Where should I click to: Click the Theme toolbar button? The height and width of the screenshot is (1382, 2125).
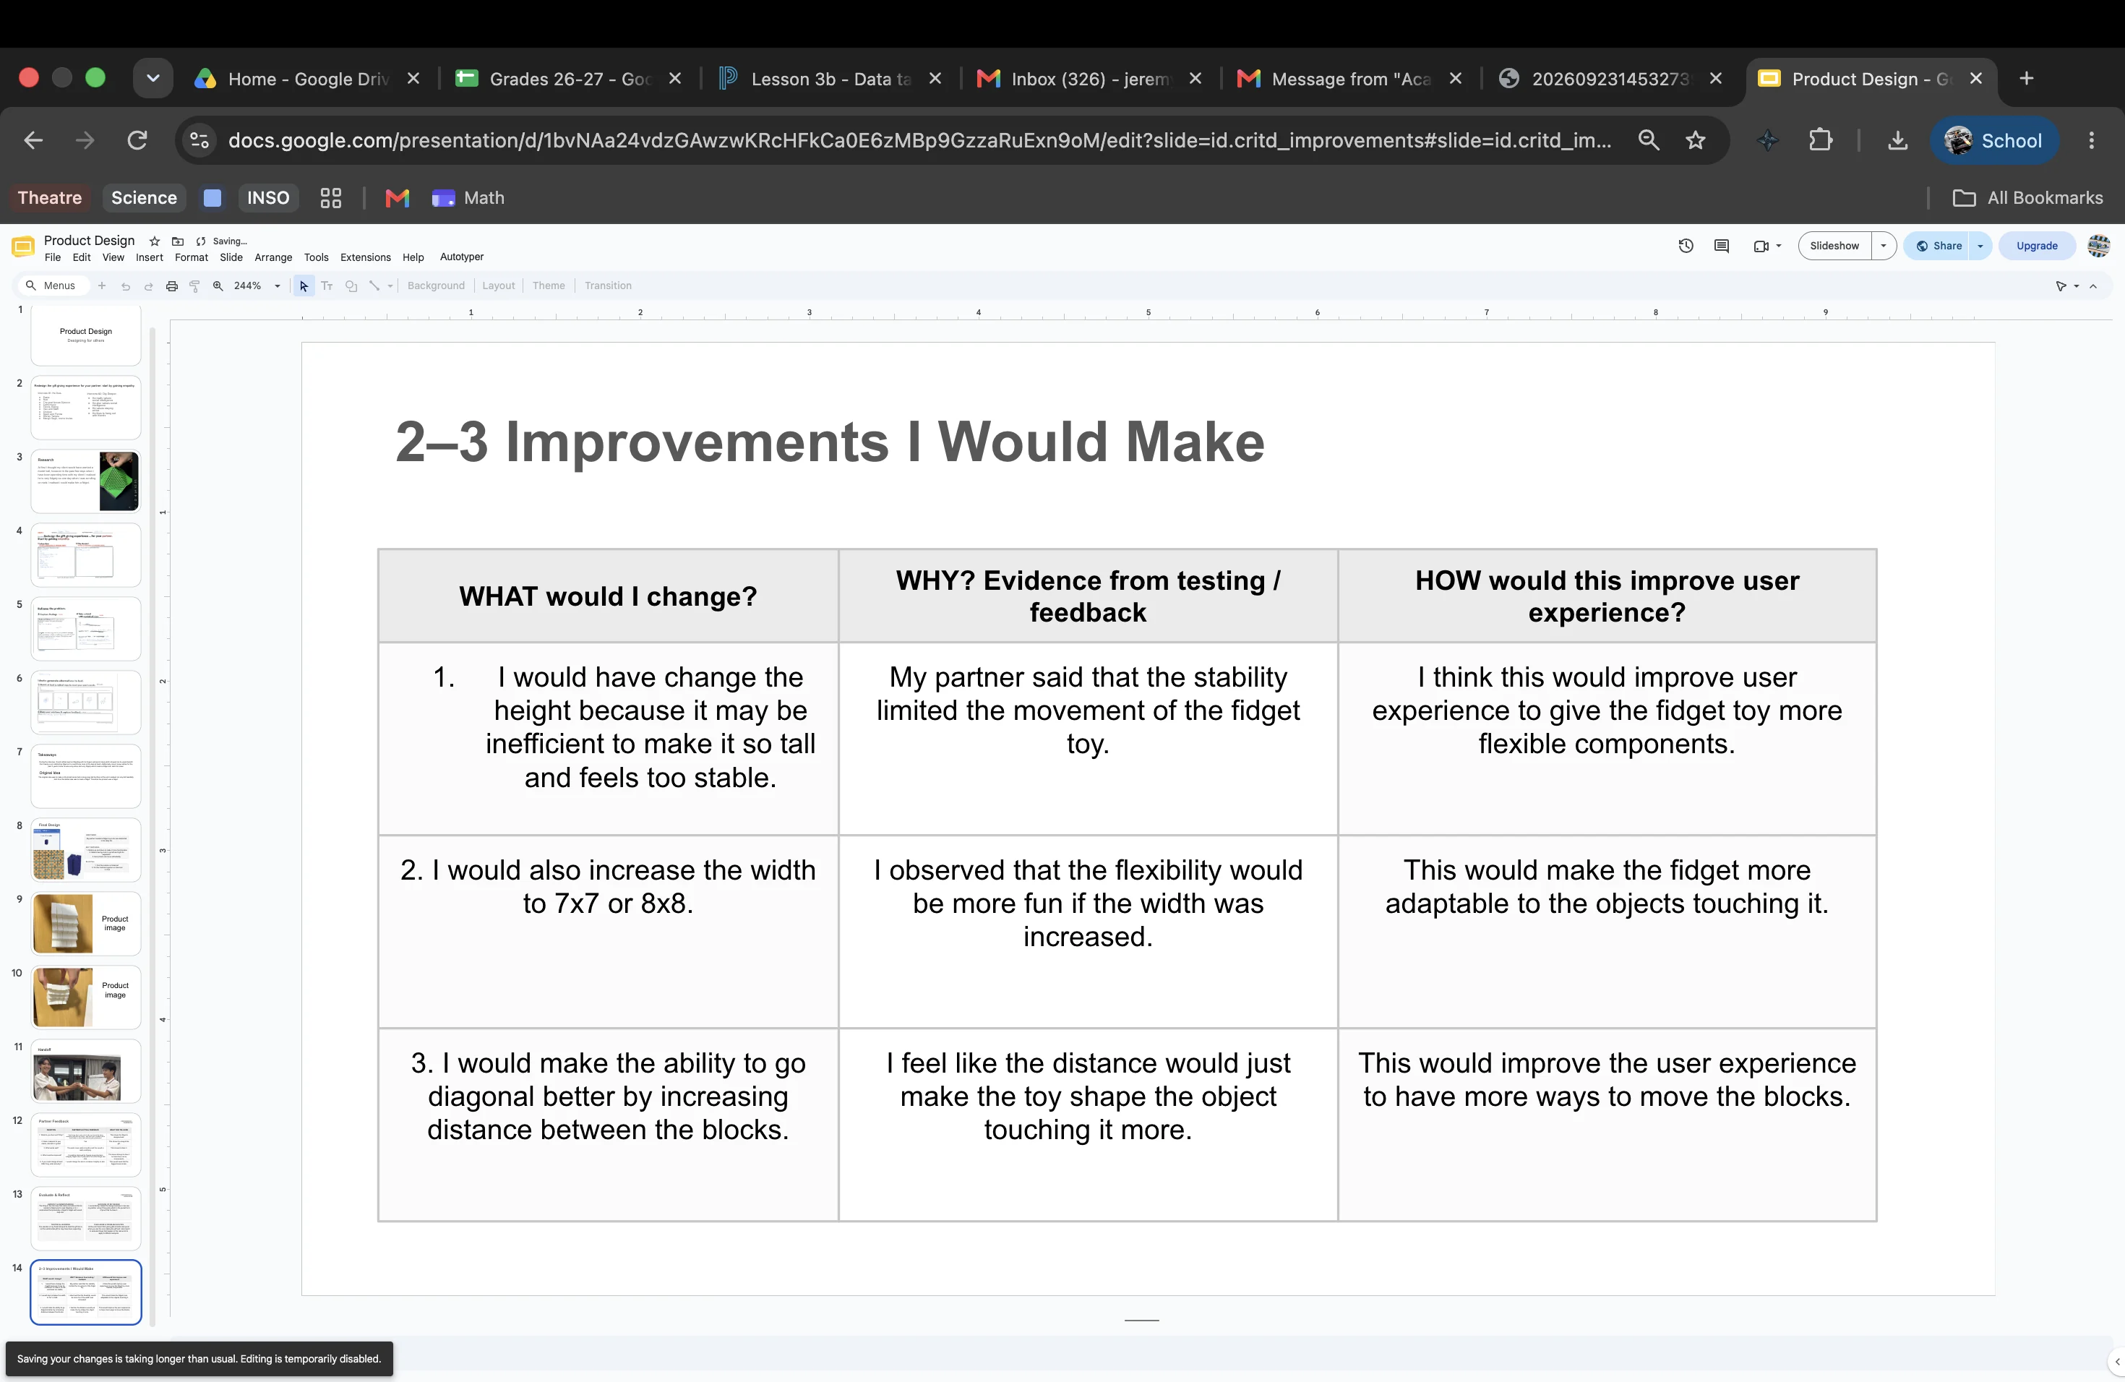(548, 286)
